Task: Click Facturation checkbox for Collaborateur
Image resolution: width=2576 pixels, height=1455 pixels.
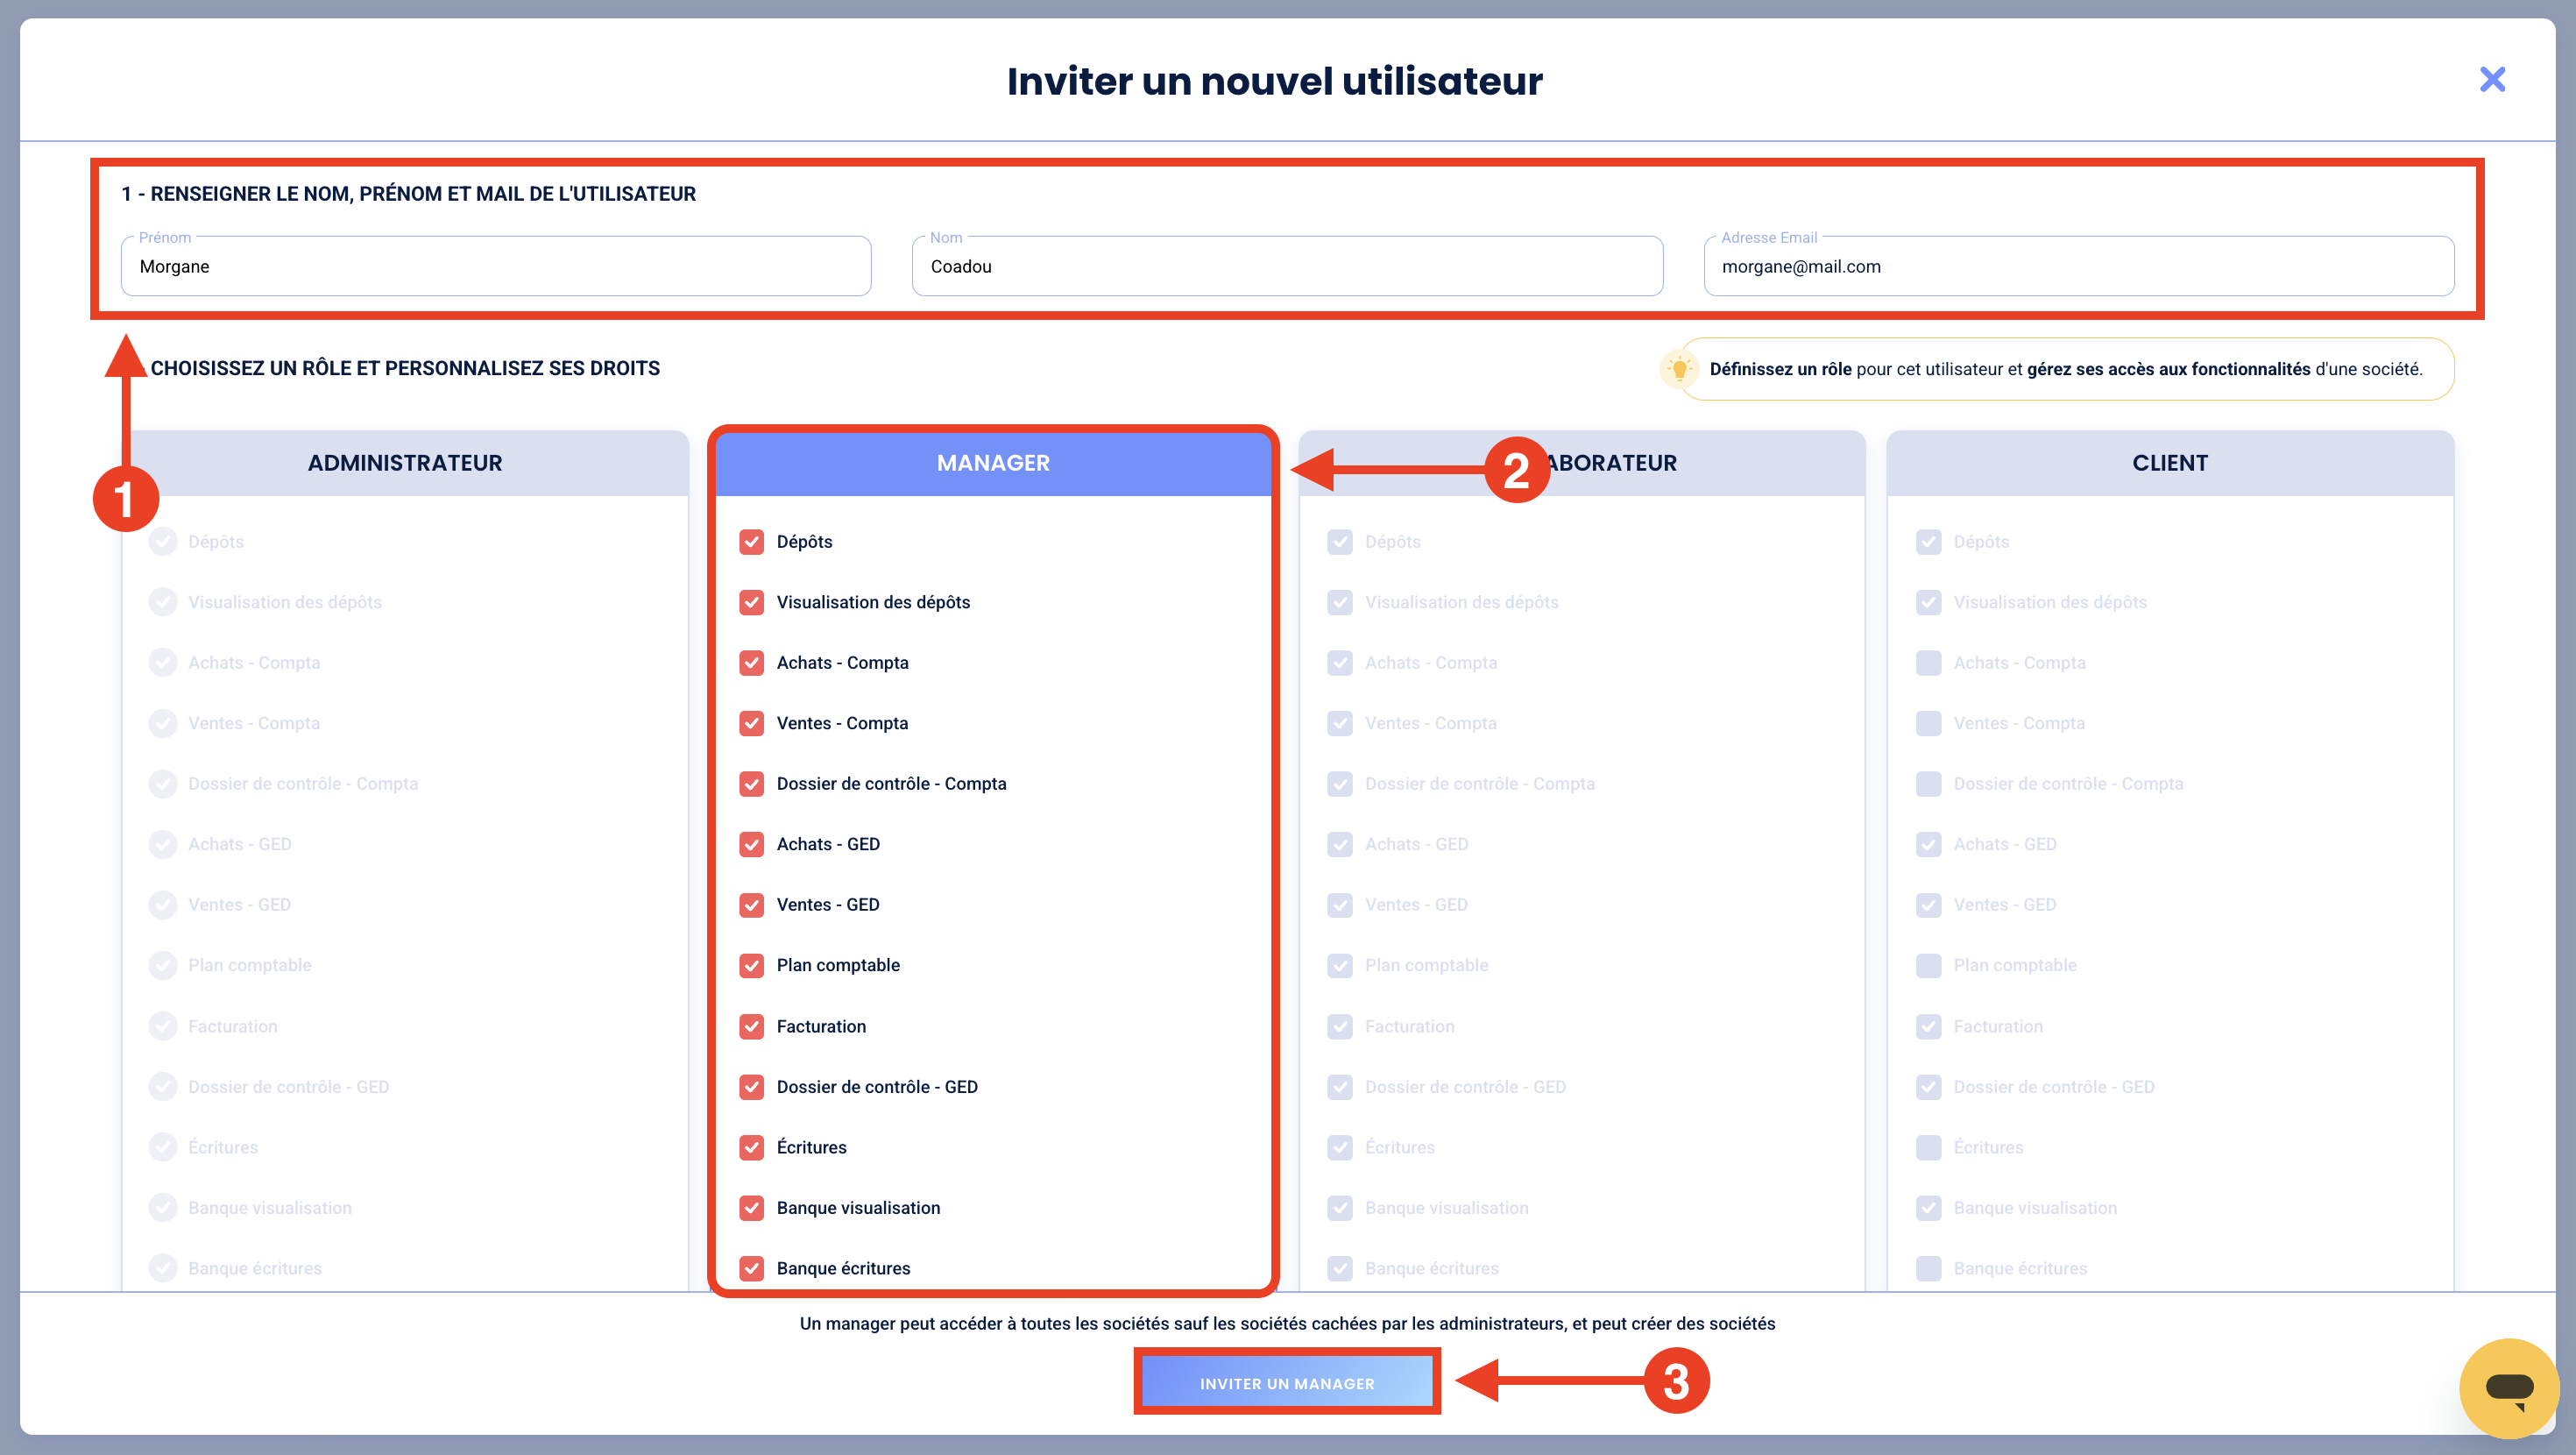Action: [x=1340, y=1026]
